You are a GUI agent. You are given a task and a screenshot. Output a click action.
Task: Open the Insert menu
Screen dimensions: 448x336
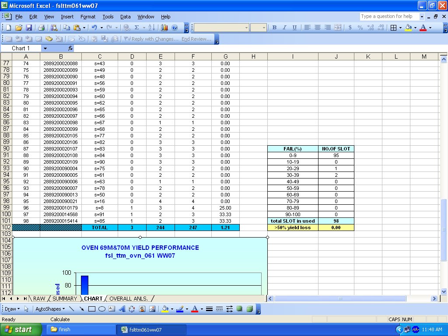(67, 17)
